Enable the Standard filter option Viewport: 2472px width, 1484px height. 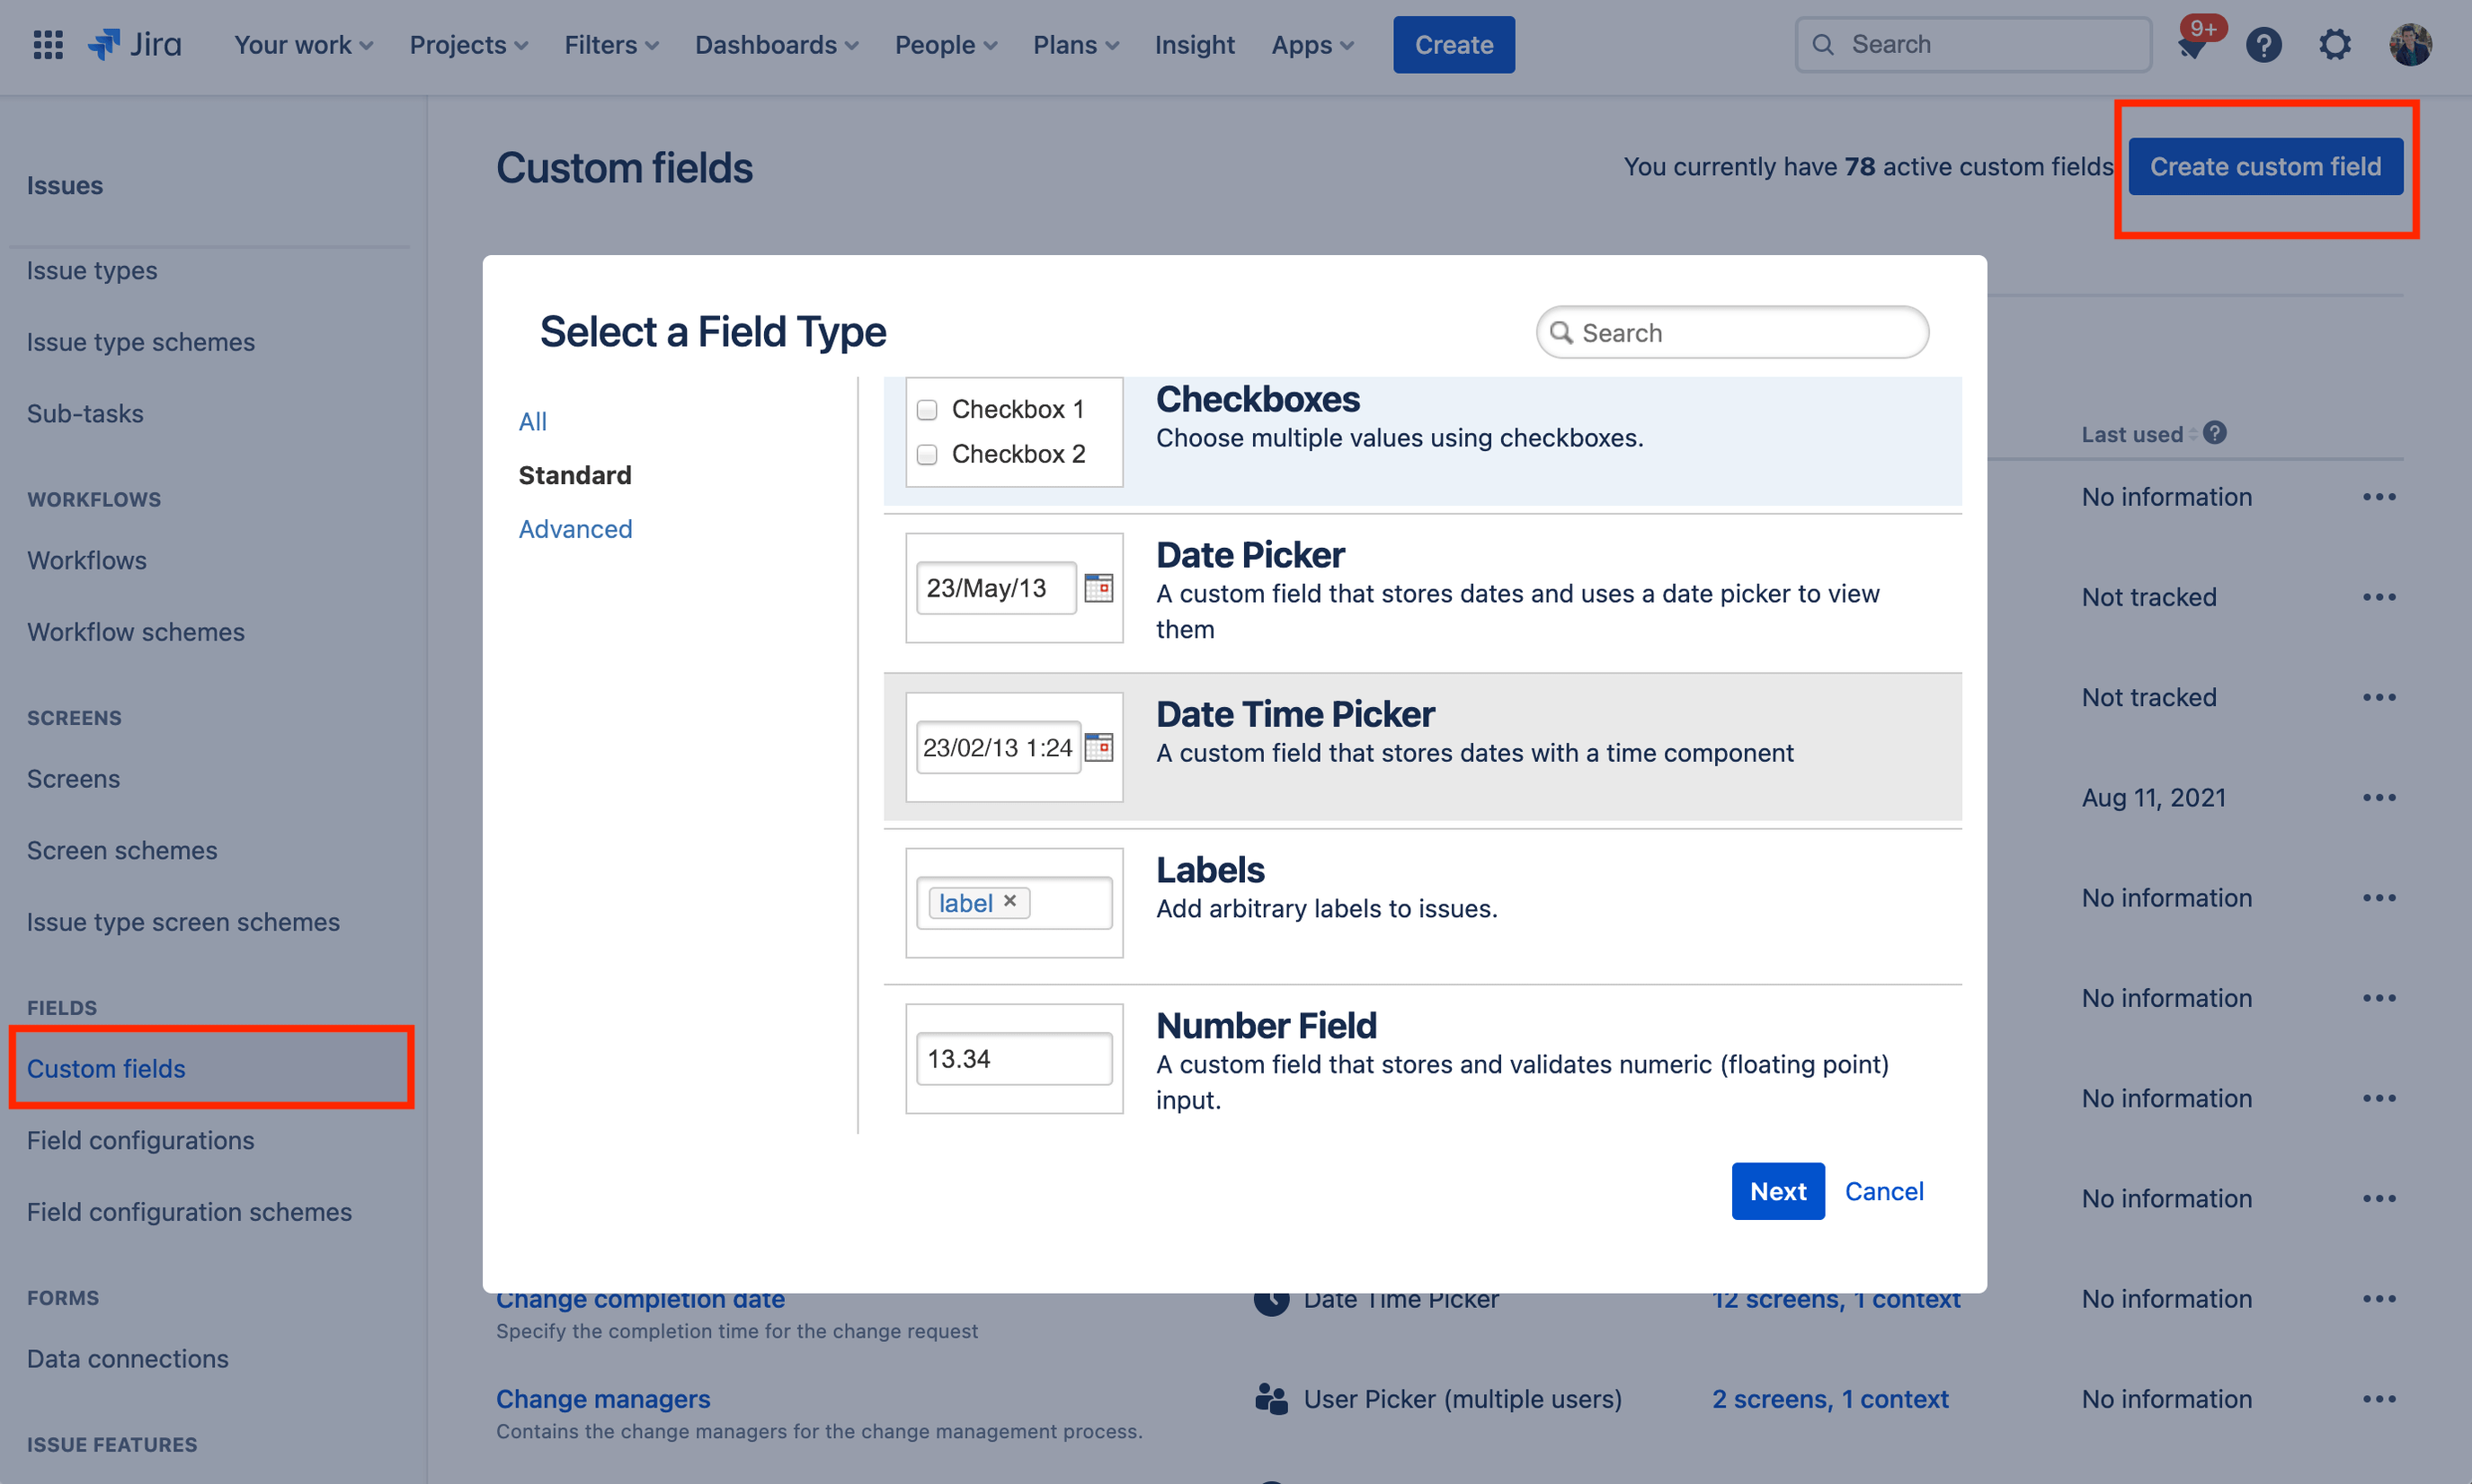click(x=574, y=473)
